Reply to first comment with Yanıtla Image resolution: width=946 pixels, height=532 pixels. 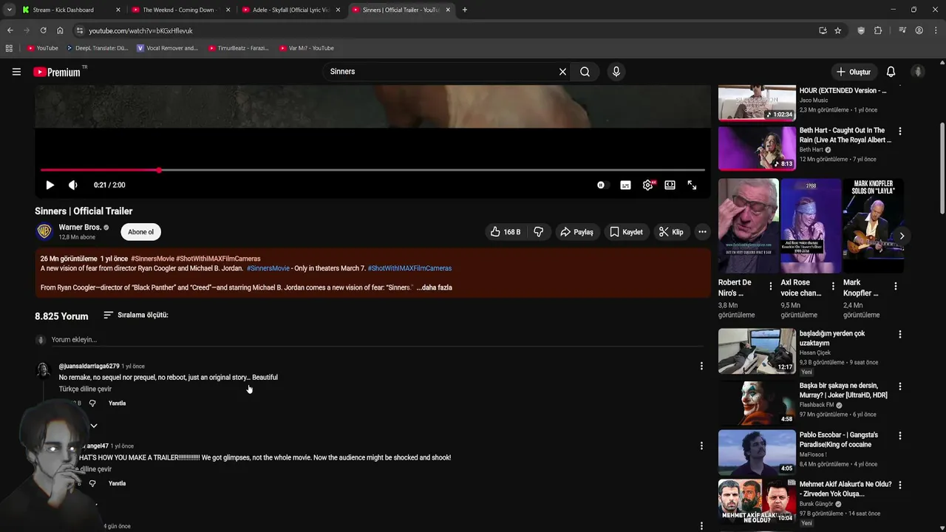117,403
